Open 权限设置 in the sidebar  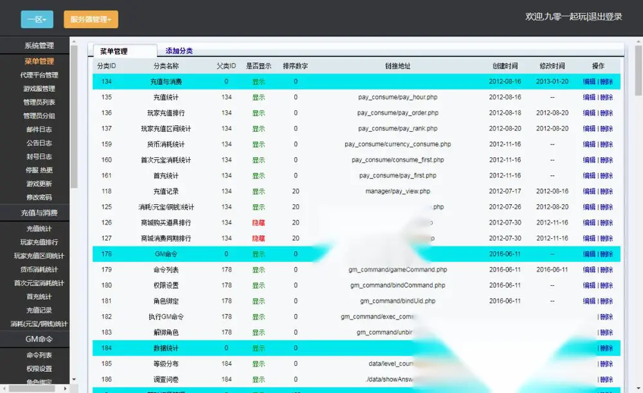(39, 369)
